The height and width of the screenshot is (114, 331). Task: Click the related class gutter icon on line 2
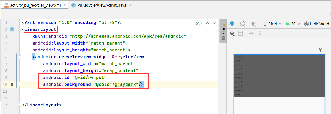pyautogui.click(x=12, y=30)
